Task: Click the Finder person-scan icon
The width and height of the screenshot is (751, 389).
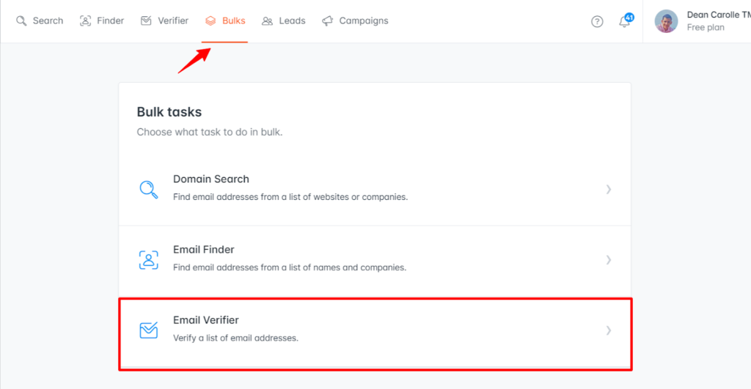Action: pyautogui.click(x=86, y=21)
